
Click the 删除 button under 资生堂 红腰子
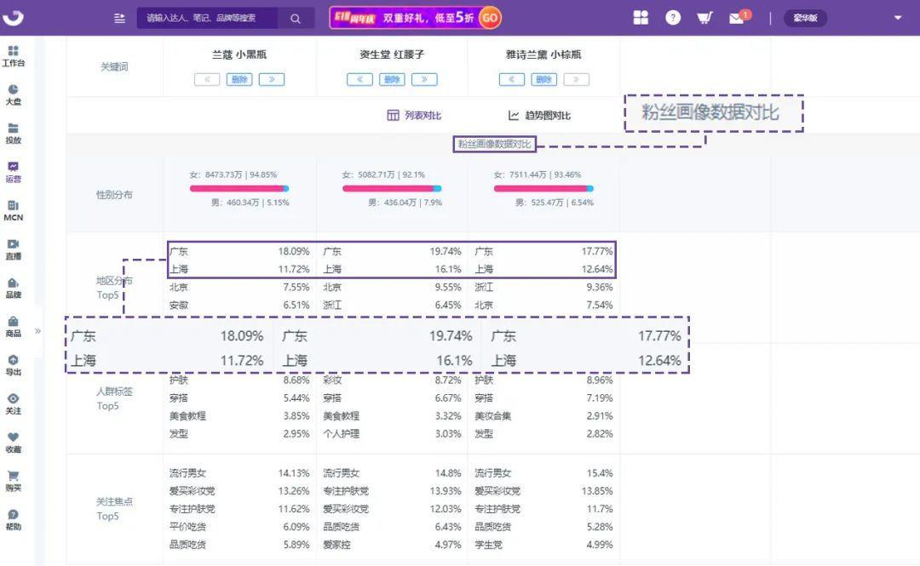coord(392,79)
